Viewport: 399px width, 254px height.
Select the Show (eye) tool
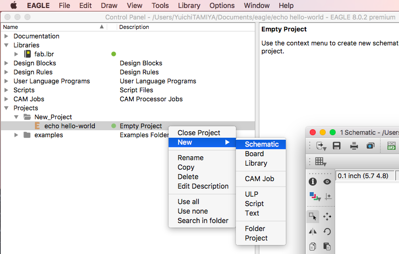pos(327,182)
